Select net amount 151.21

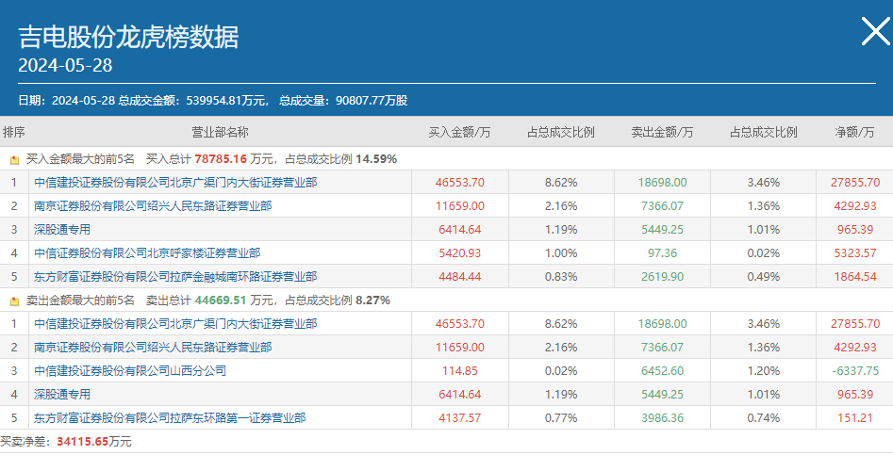[855, 418]
